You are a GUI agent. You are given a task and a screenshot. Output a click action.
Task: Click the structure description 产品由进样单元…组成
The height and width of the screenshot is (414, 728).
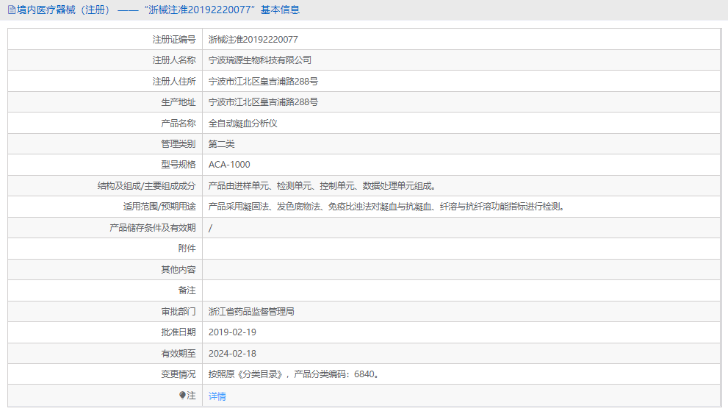(322, 186)
